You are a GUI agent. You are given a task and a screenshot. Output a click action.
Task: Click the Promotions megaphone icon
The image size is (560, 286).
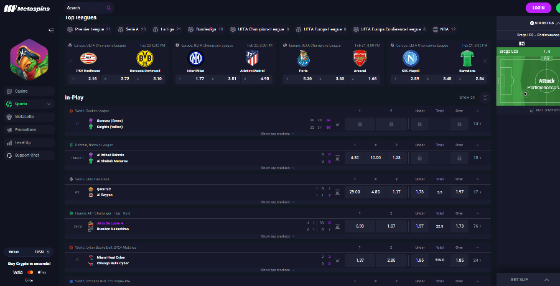[9, 129]
